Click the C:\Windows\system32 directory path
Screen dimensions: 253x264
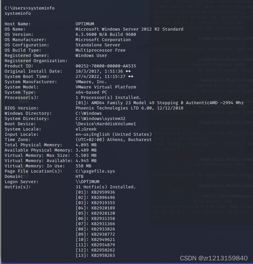pos(101,119)
